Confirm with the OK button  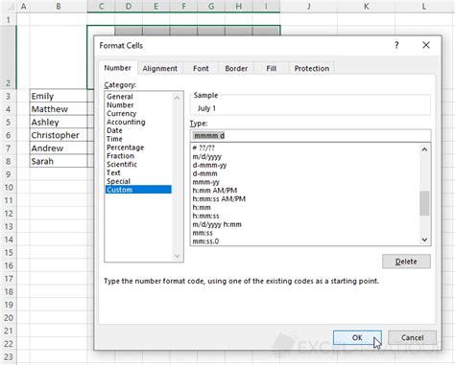pos(357,337)
